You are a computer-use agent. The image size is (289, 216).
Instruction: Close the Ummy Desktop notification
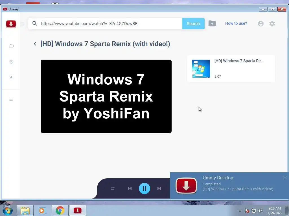click(285, 178)
